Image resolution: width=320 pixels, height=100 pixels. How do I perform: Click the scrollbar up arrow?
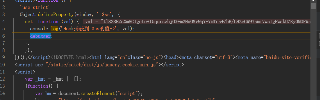[313, 1]
